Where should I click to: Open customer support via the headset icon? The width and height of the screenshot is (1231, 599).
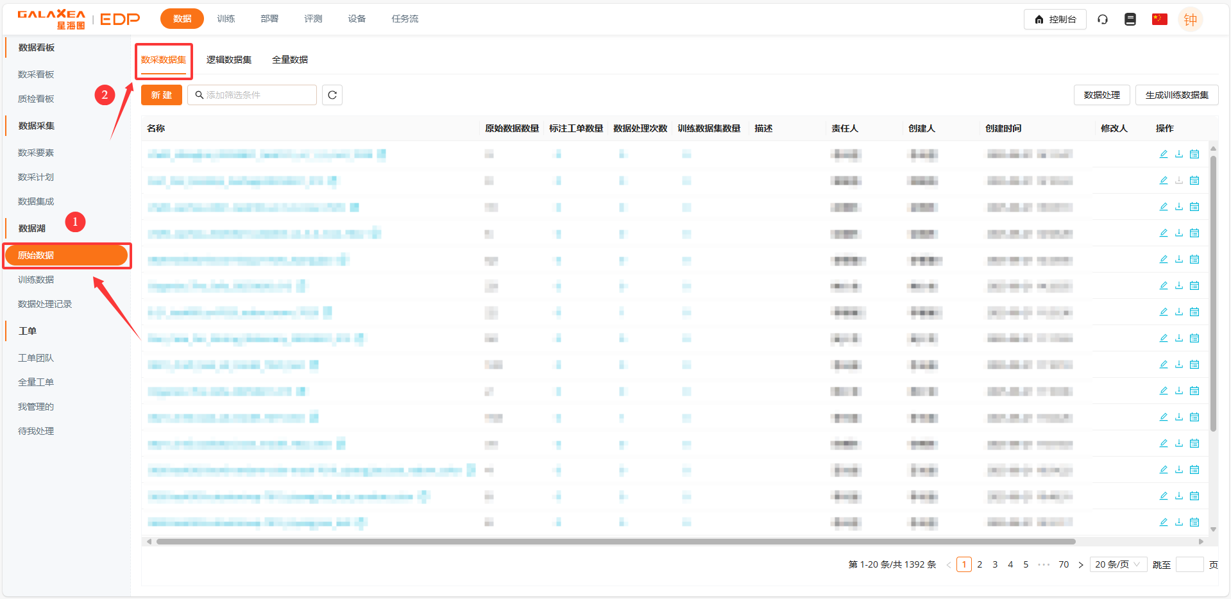[x=1103, y=19]
